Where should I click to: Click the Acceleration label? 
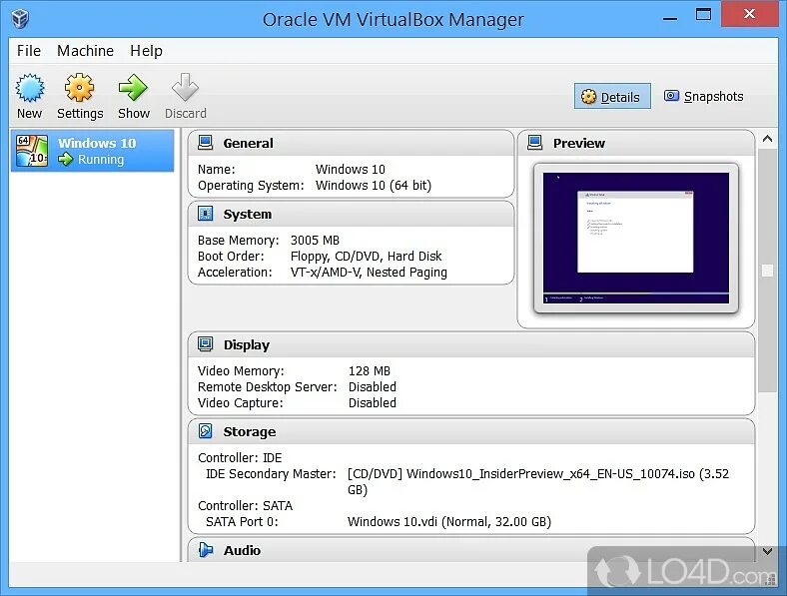coord(235,273)
